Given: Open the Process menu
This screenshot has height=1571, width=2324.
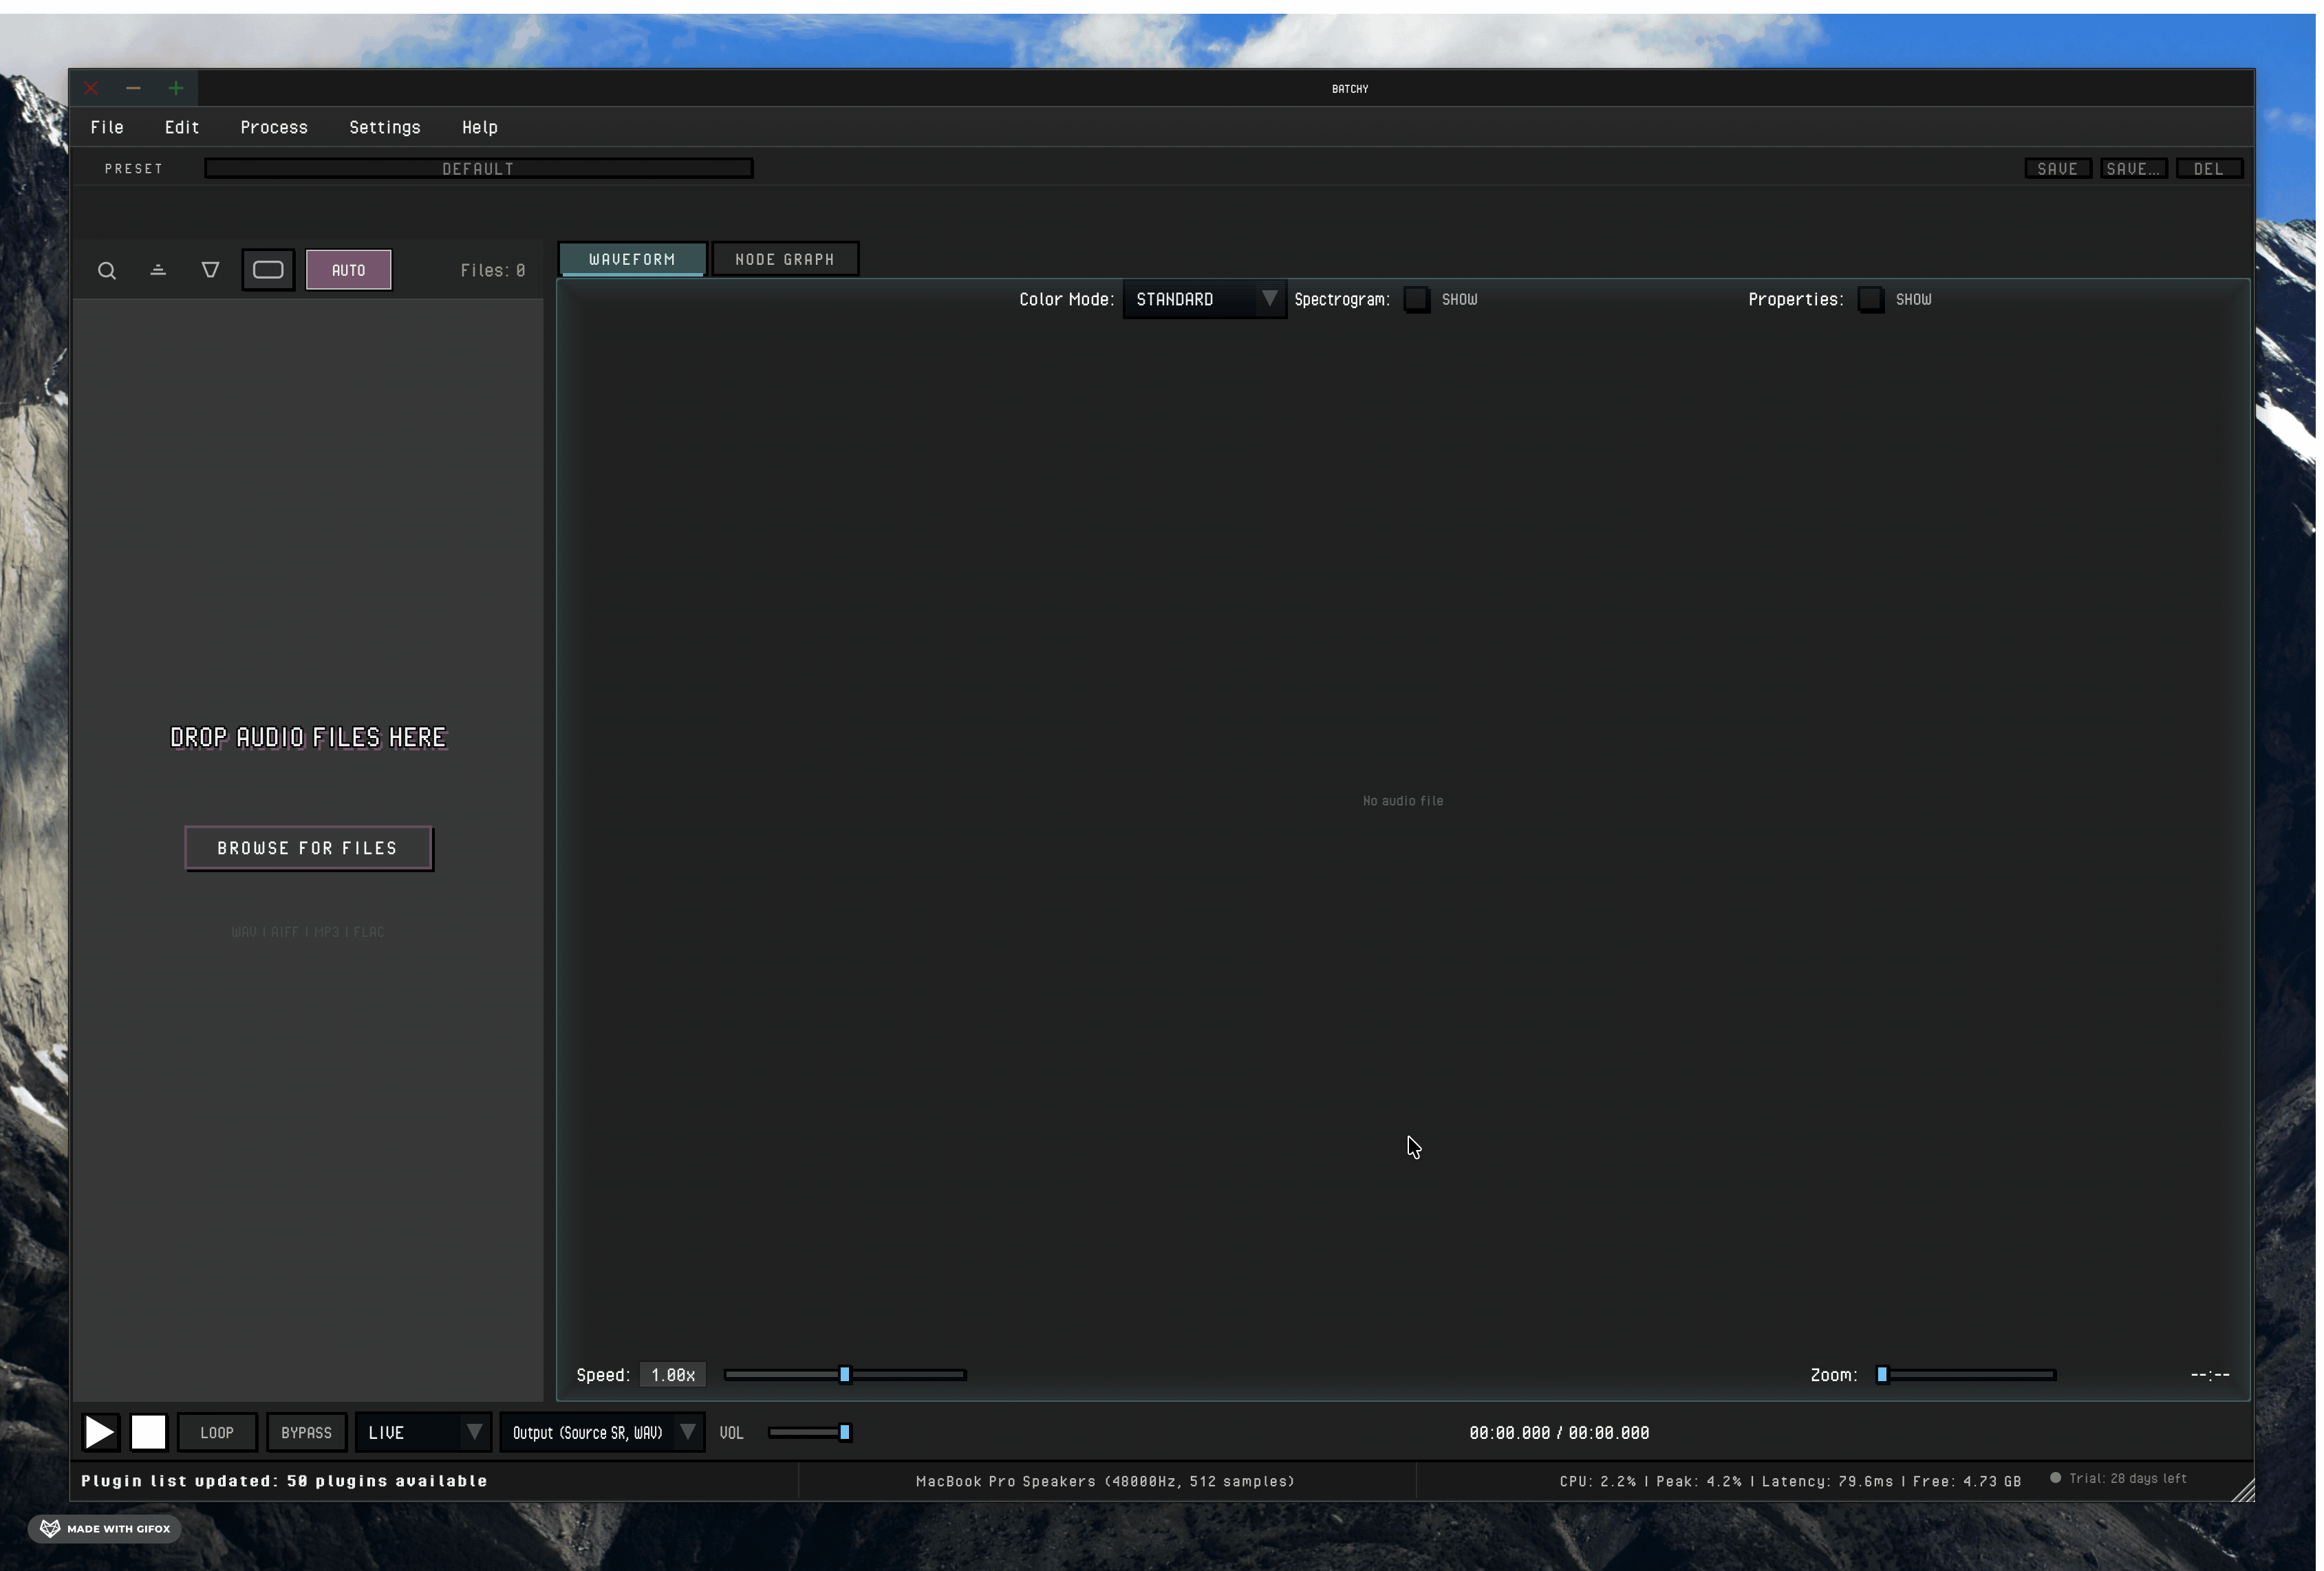Looking at the screenshot, I should [x=274, y=127].
